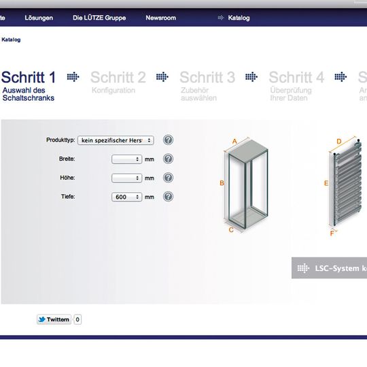Click help icon next to Tiefe
This screenshot has width=367, height=367.
168,197
